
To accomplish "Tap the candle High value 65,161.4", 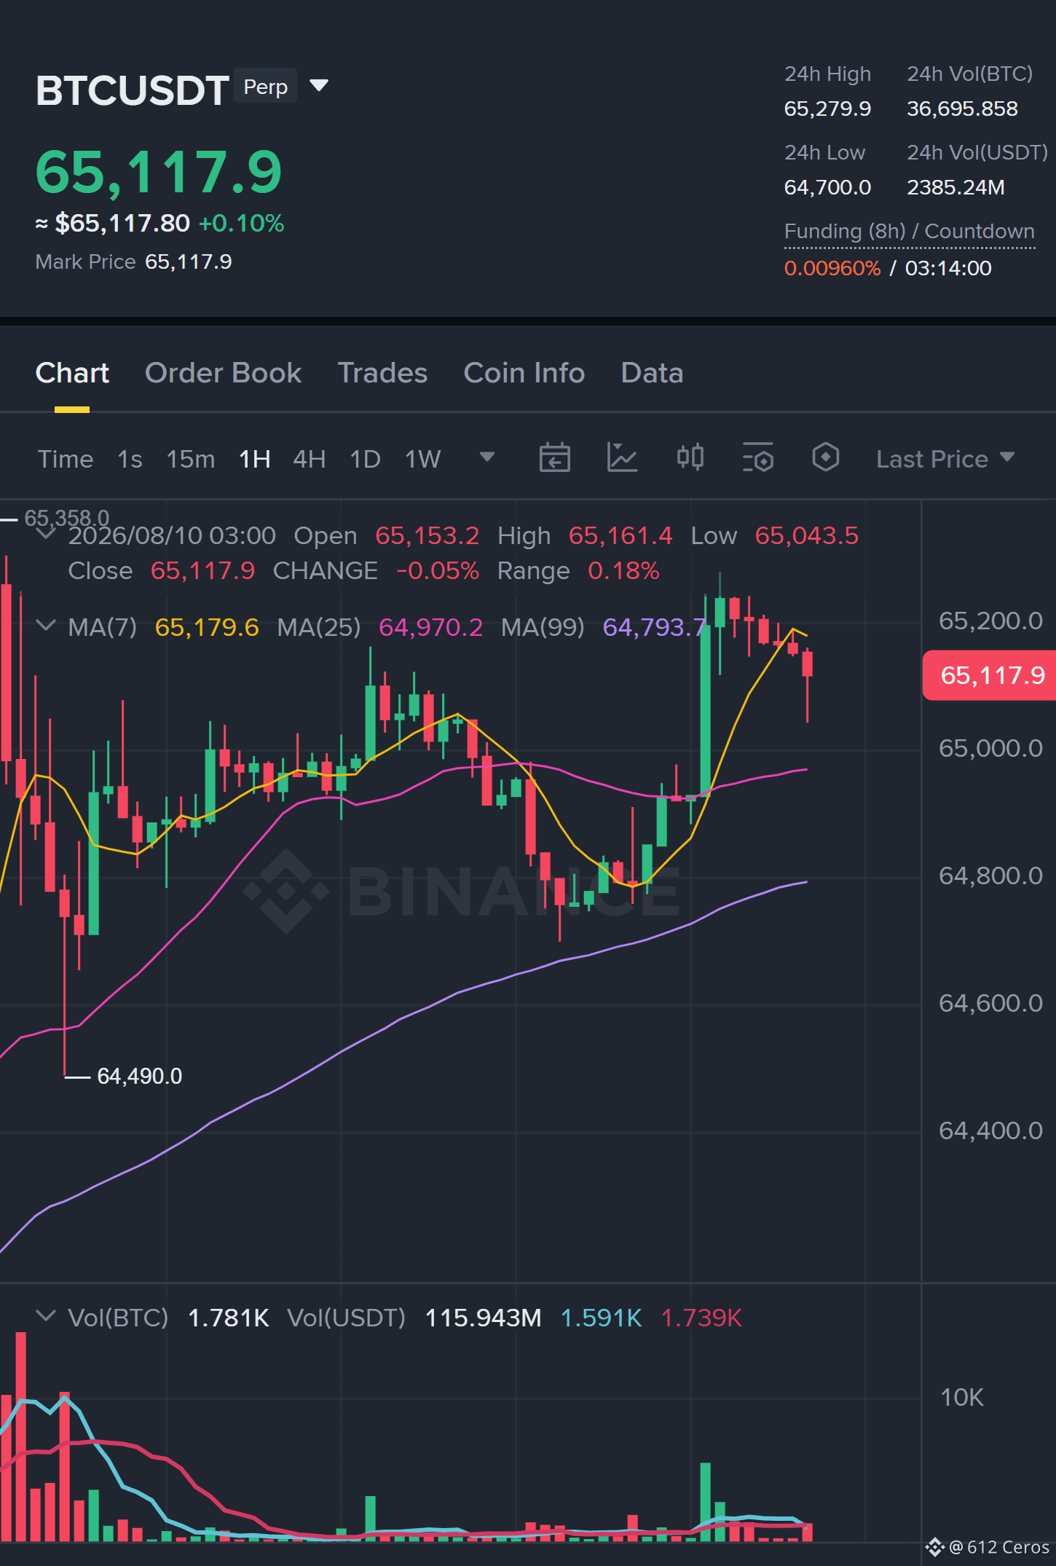I will pyautogui.click(x=620, y=535).
